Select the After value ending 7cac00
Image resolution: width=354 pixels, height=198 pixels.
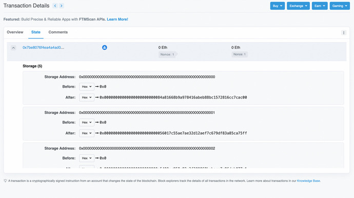coord(173,97)
